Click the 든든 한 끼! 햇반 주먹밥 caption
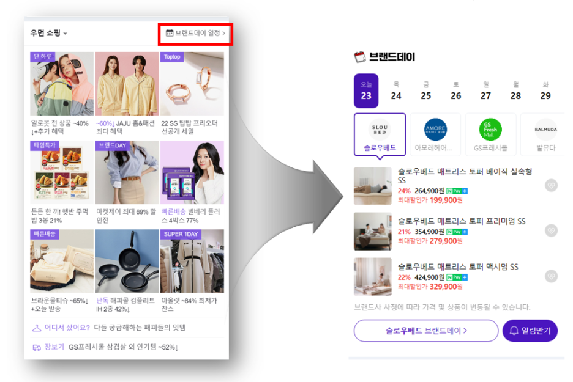The width and height of the screenshot is (573, 382). [59, 216]
